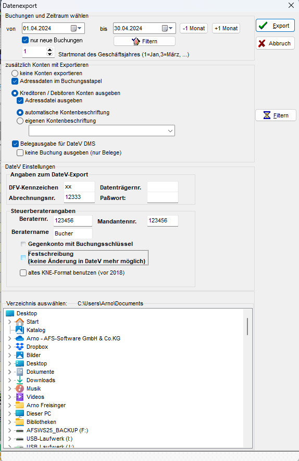The height and width of the screenshot is (461, 299).
Task: Expand the Dropbox tree node
Action: [x=10, y=347]
